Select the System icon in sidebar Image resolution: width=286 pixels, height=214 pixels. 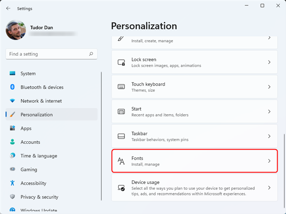[12, 73]
